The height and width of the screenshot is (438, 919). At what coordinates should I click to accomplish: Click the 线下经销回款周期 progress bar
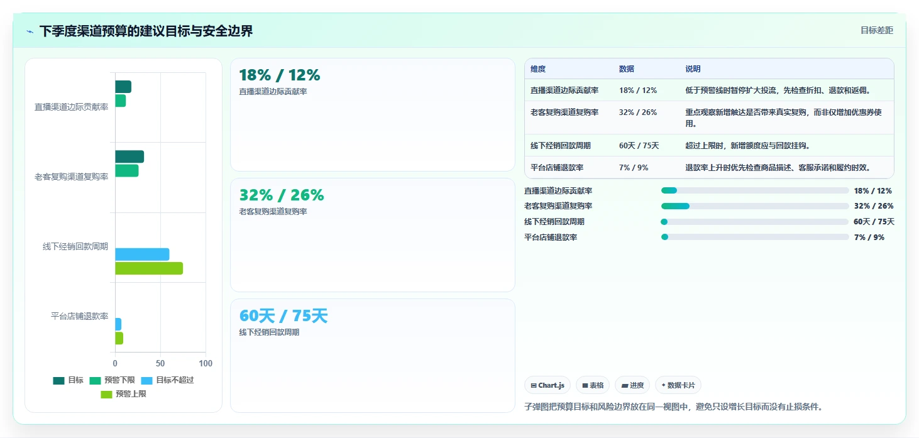(x=755, y=222)
